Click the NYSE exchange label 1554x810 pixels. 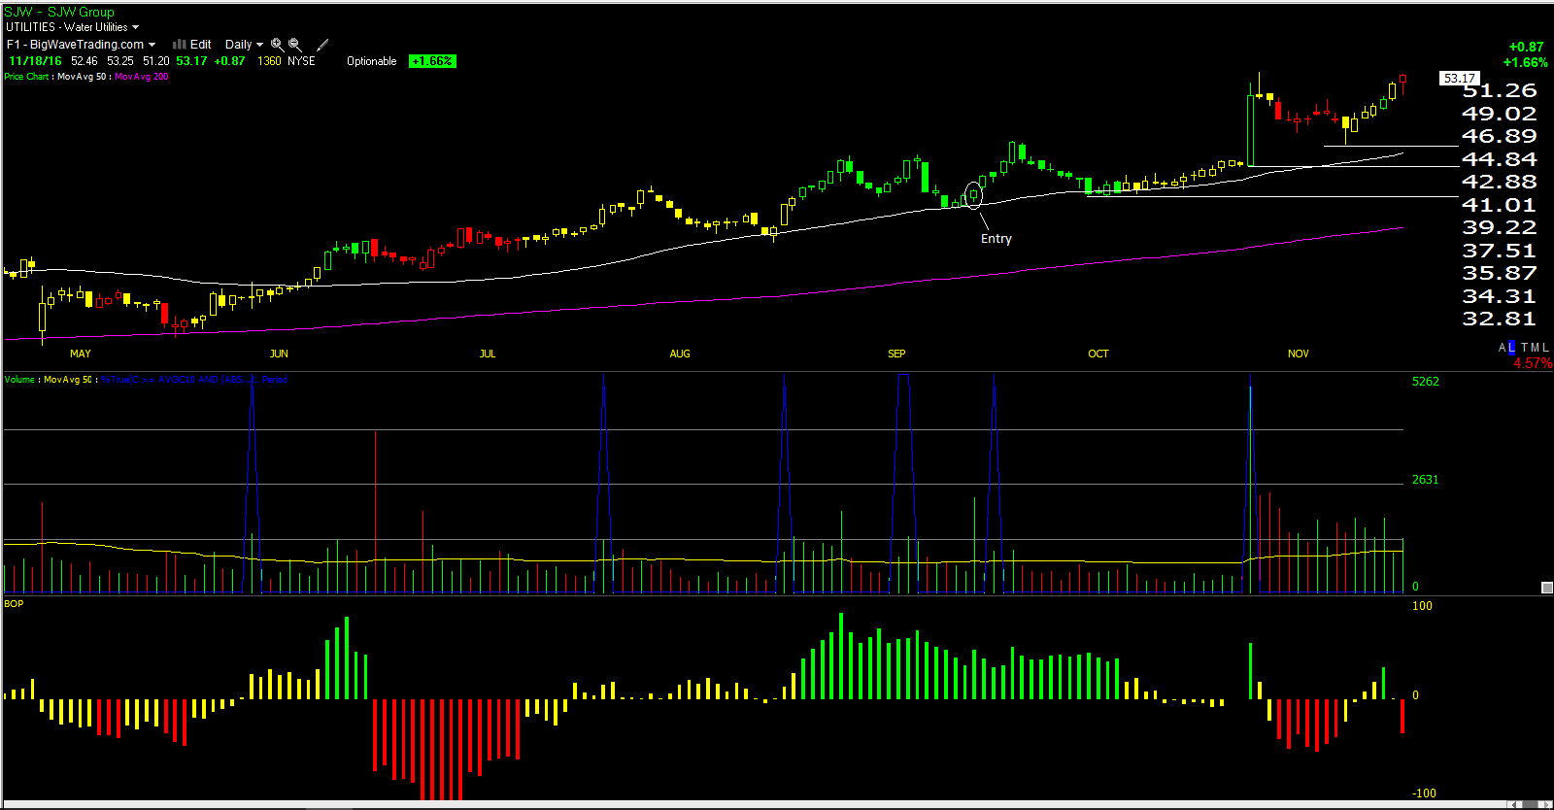pyautogui.click(x=301, y=61)
